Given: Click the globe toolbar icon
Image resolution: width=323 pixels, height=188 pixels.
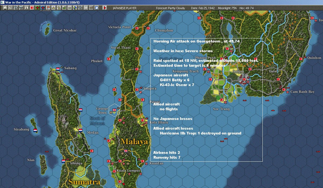Looking at the screenshot, I should click(x=75, y=8).
